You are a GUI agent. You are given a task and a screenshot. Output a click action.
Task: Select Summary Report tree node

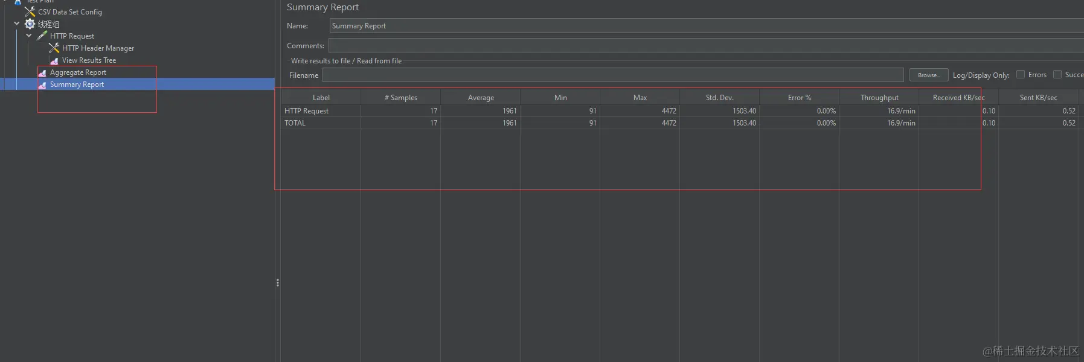77,84
